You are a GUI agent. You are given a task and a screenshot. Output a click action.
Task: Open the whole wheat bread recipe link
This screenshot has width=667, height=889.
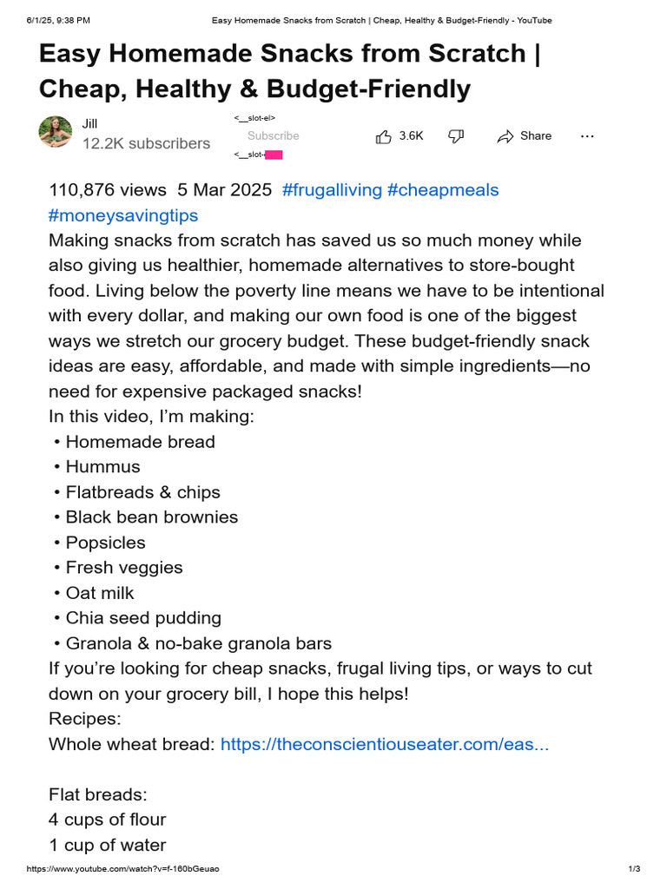tap(385, 744)
